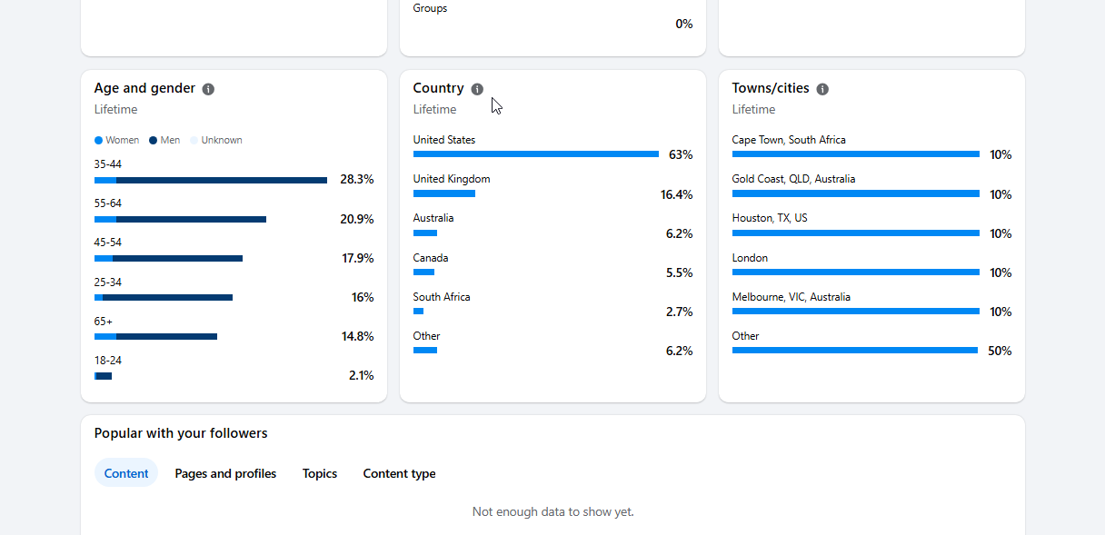Select the Content tab

pos(126,473)
